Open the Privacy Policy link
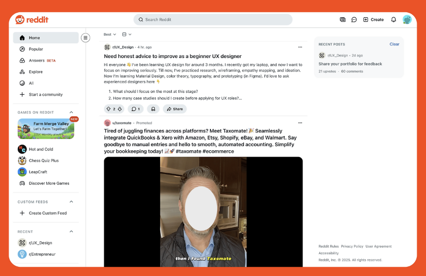Screen dimensions: 426x276 pyautogui.click(x=352, y=246)
